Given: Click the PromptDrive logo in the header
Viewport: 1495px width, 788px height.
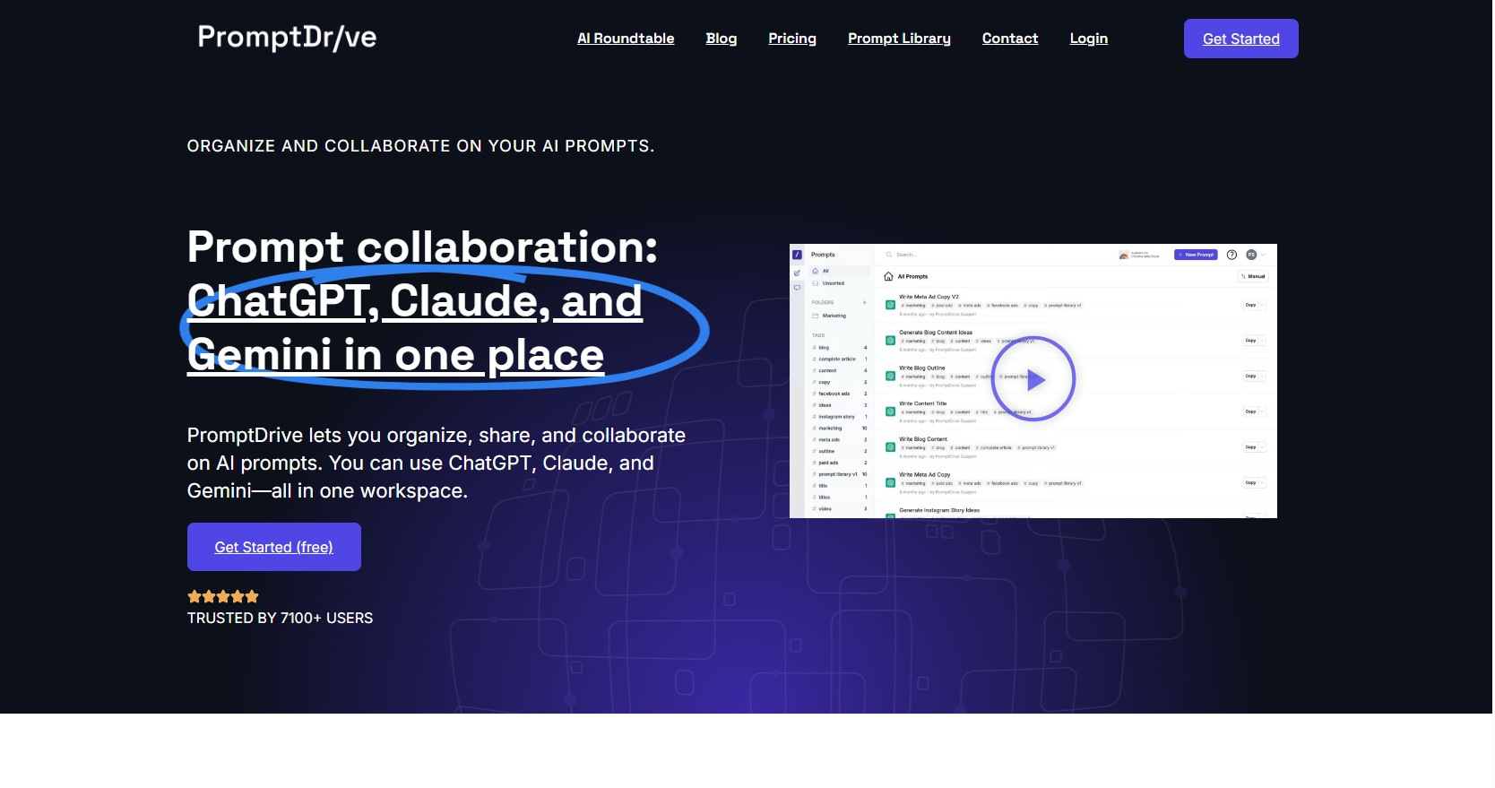Looking at the screenshot, I should [287, 38].
